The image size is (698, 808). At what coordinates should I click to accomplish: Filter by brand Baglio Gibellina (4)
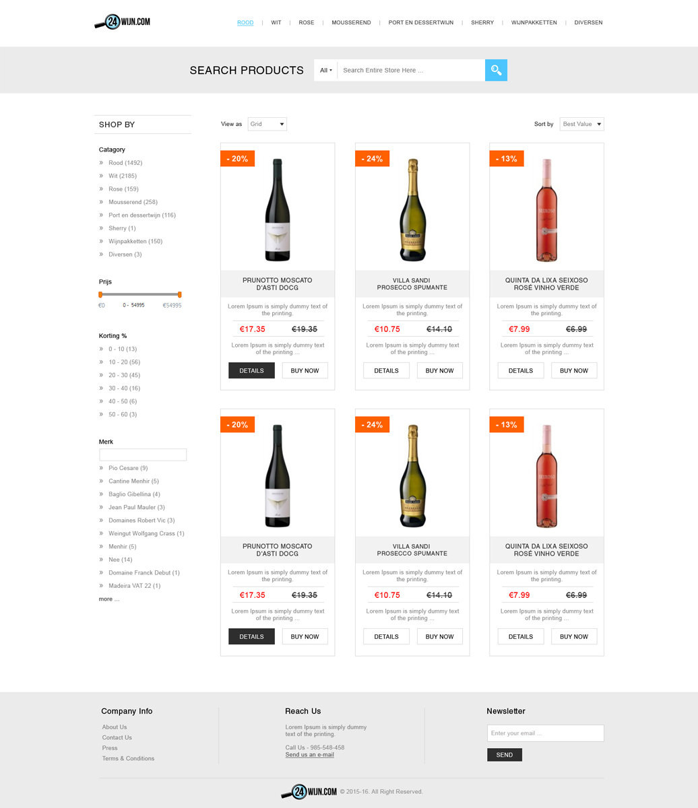135,494
